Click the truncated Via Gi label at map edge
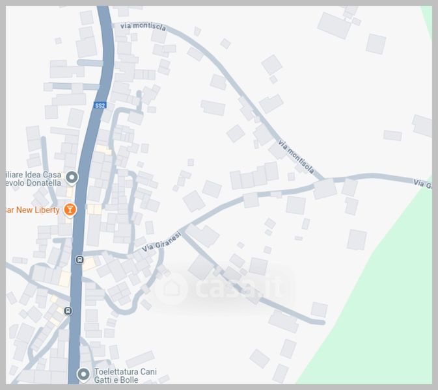438x390 pixels. [x=422, y=184]
